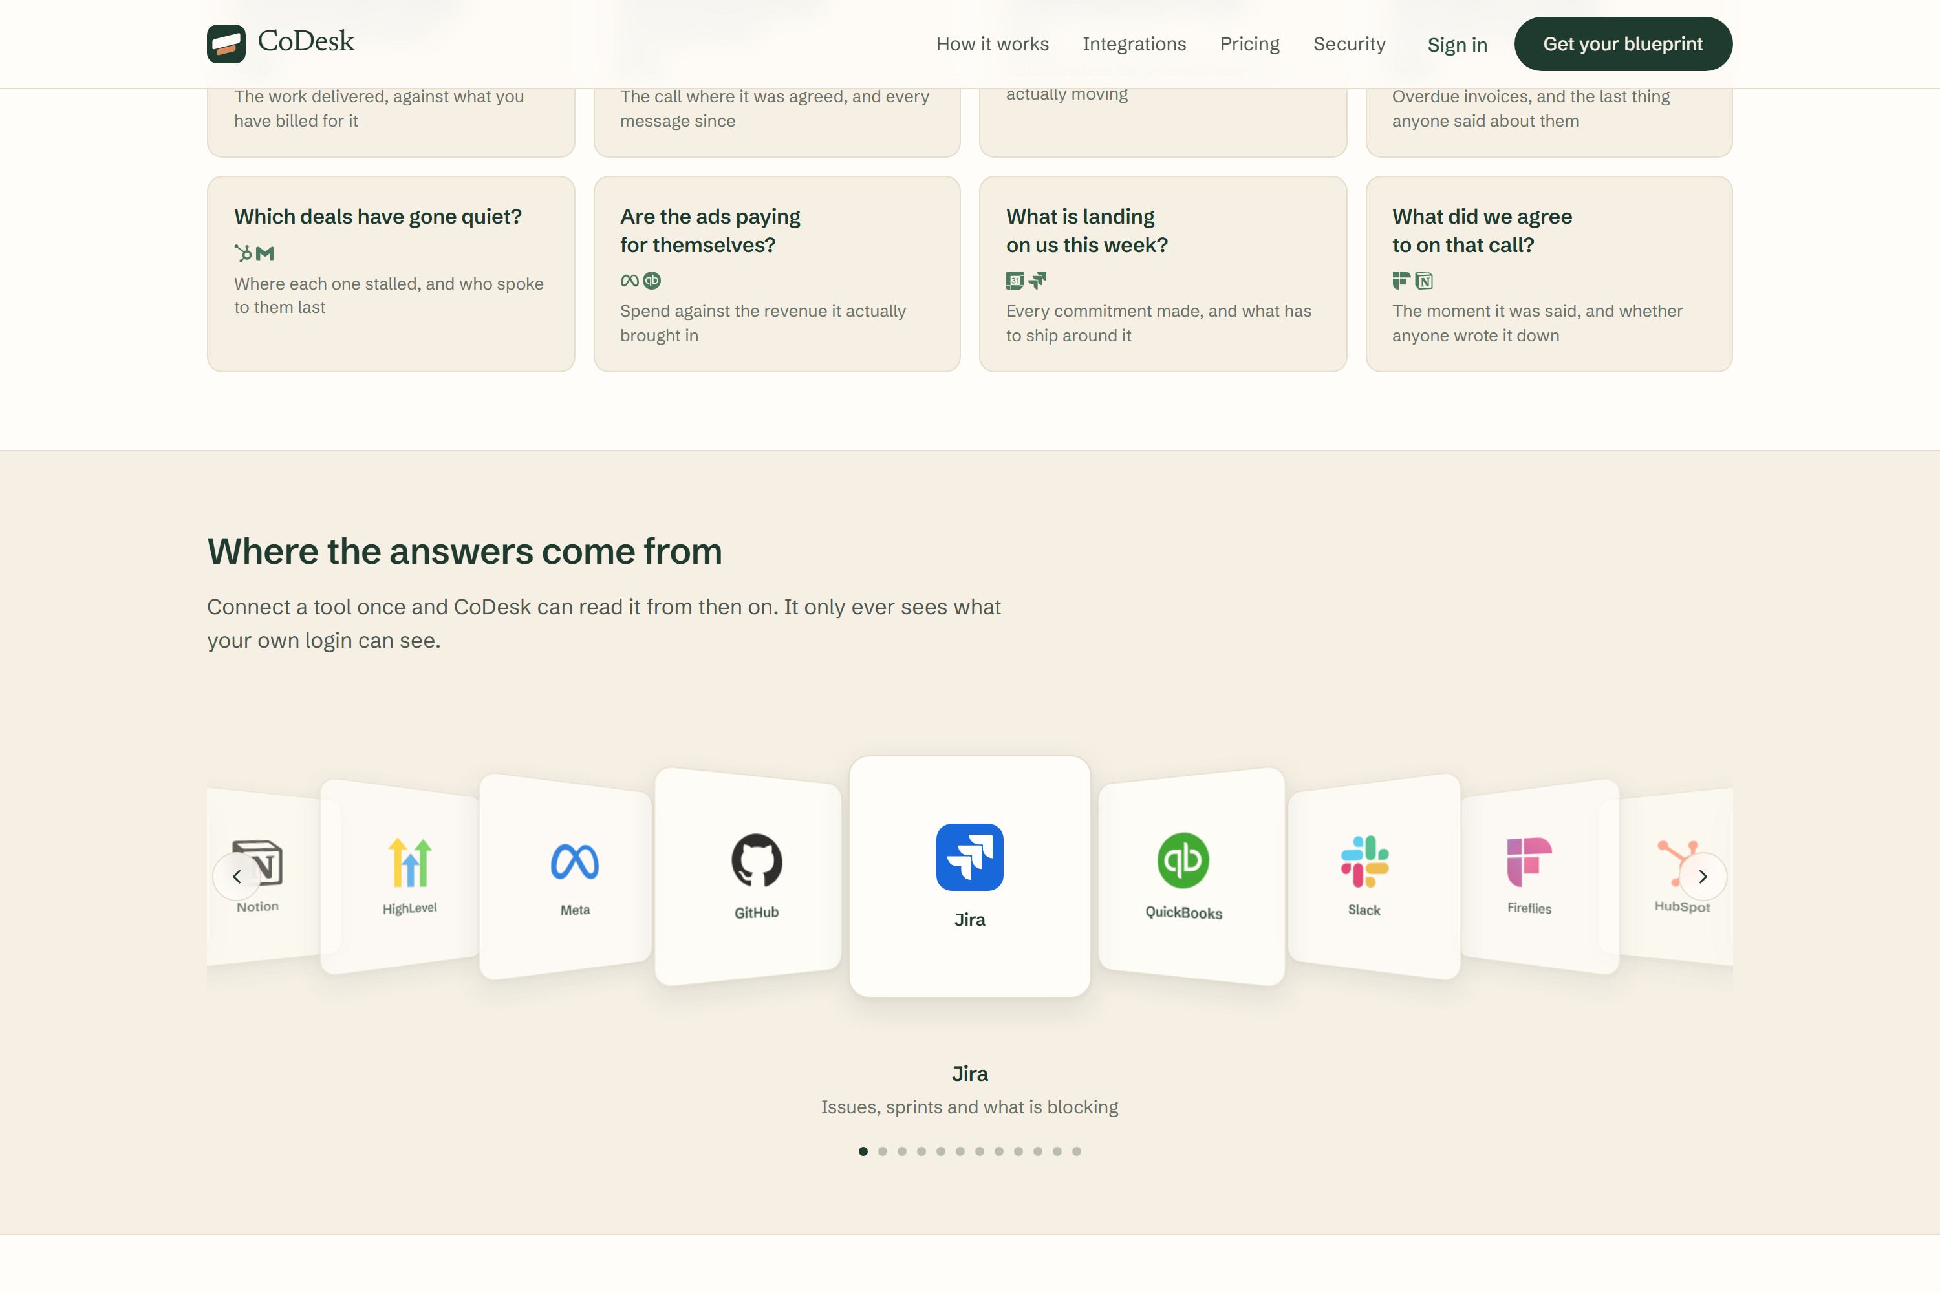Screen dimensions: 1940x1293
Task: Click the Google Calendar icon in landing card
Action: coord(1015,281)
